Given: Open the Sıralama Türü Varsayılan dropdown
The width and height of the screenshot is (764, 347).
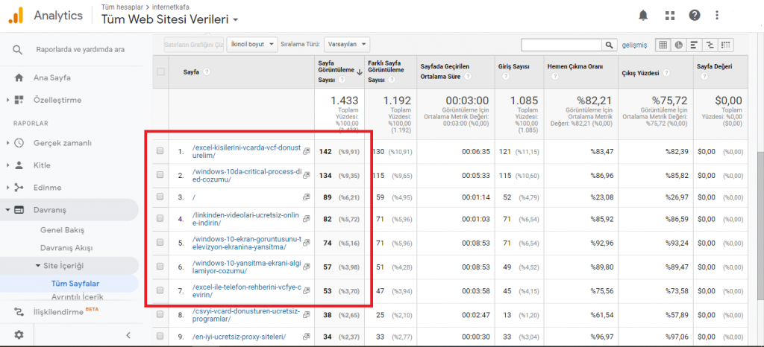Looking at the screenshot, I should pos(346,44).
